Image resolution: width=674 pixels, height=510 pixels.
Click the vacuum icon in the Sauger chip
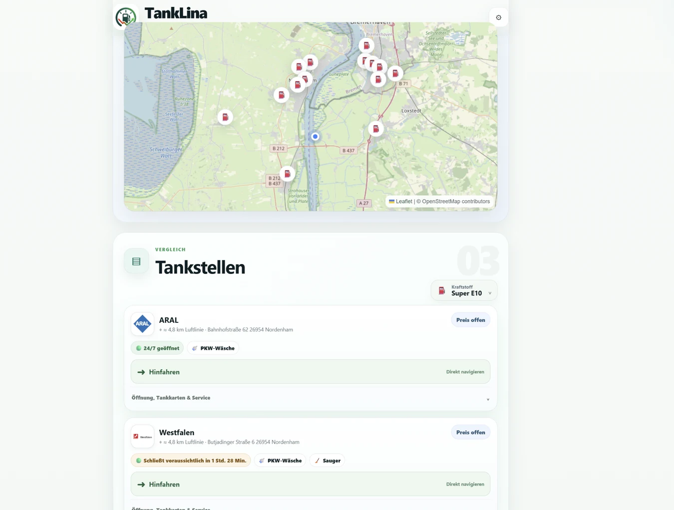point(317,461)
